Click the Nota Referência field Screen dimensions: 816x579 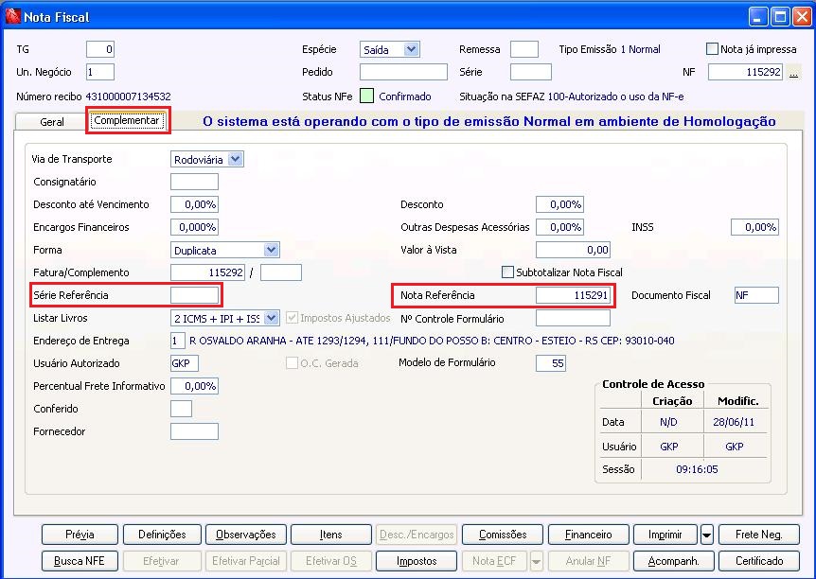point(573,295)
